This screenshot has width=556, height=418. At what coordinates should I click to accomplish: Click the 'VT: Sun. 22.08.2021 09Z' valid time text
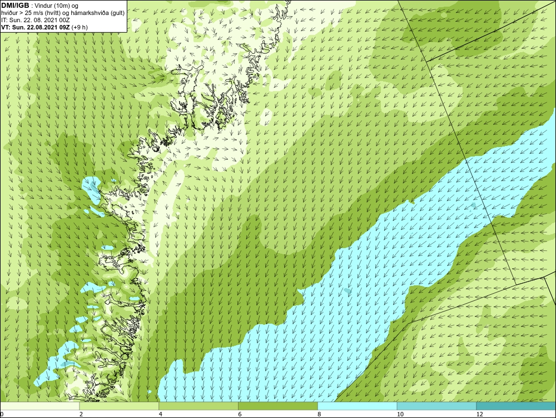click(36, 27)
